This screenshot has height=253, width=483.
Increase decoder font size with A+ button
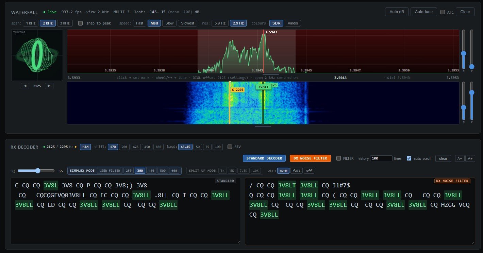coord(470,158)
